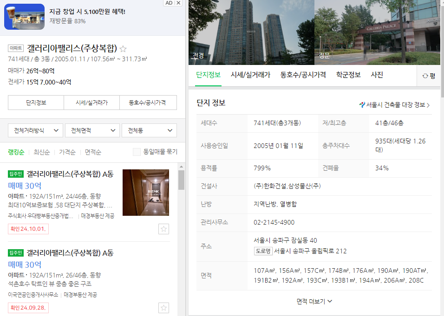Click the listing panel scrollbar thumb

coord(181,180)
